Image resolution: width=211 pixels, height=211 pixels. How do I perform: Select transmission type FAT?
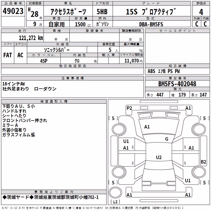8,55
